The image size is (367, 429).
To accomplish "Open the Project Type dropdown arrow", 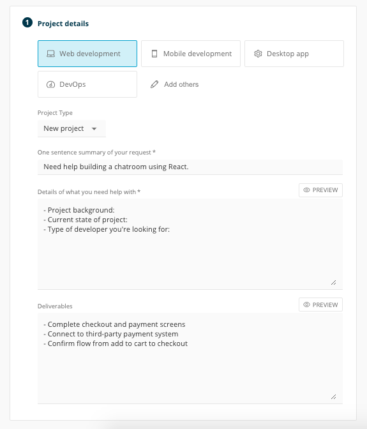I will (94, 128).
